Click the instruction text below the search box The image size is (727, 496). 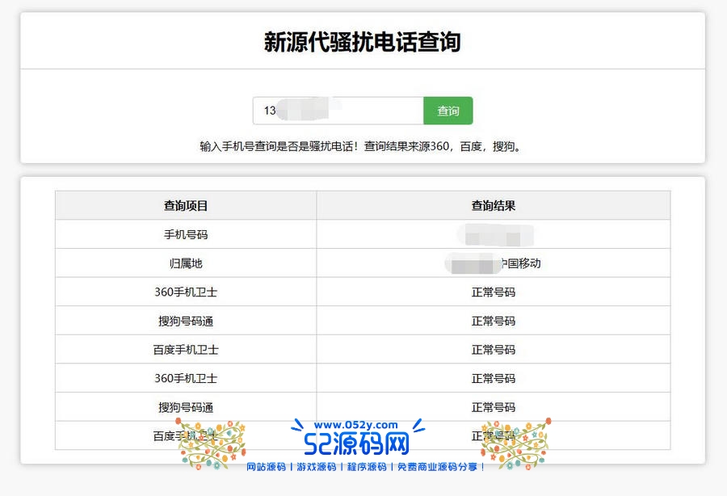pyautogui.click(x=362, y=146)
